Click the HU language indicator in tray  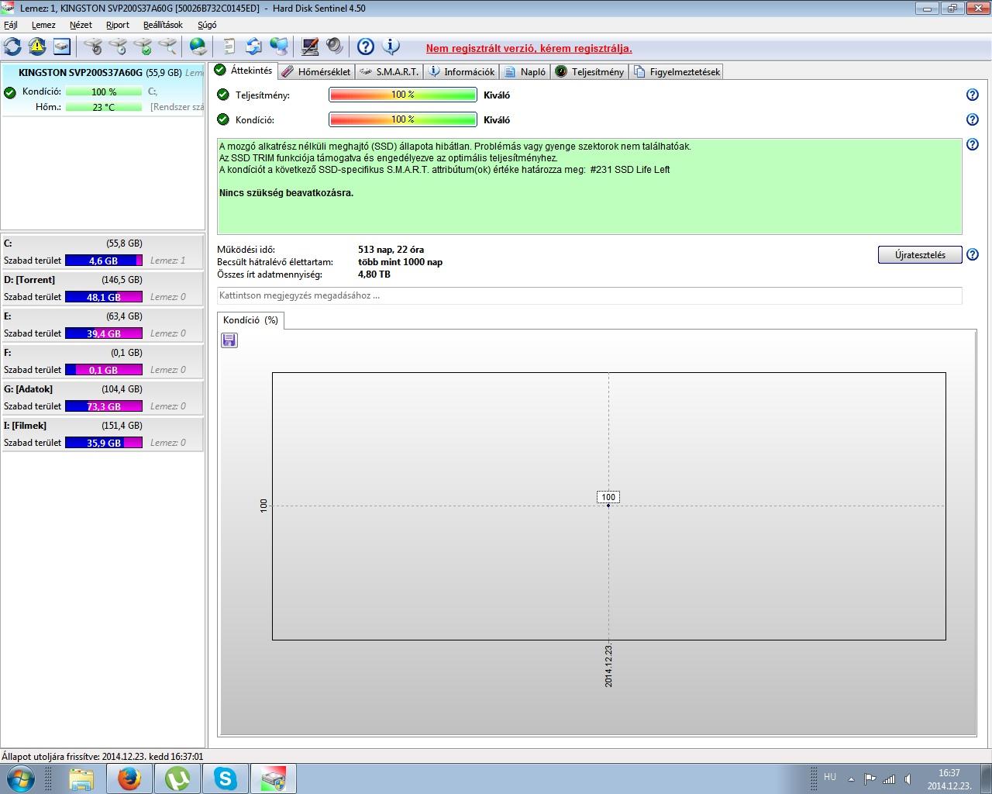830,777
